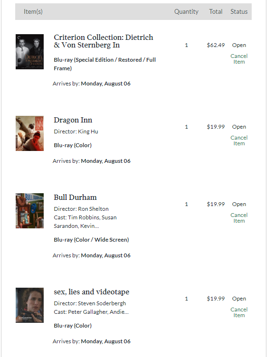Image resolution: width=274 pixels, height=357 pixels.
Task: Click the Director: Ron Shelton text
Action: tap(81, 209)
